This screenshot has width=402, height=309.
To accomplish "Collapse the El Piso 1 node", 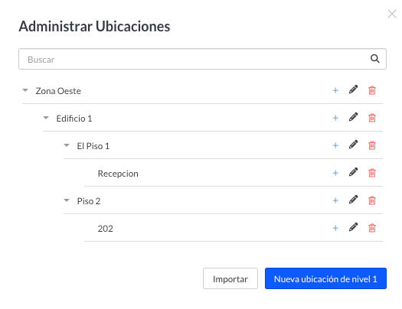I will tap(67, 145).
